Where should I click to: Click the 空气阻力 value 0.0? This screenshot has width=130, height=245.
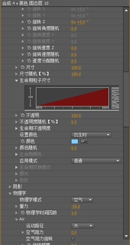pyautogui.click(x=74, y=232)
